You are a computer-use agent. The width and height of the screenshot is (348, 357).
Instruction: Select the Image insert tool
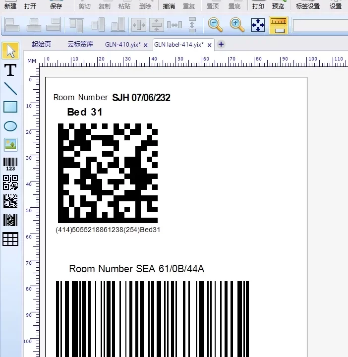[10, 144]
